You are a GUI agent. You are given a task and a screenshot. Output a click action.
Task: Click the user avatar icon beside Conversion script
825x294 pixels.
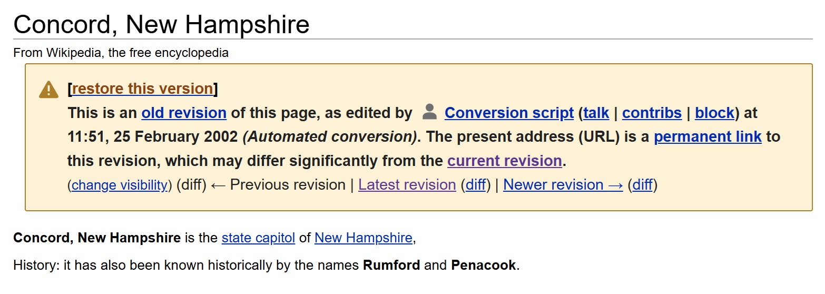tap(430, 112)
